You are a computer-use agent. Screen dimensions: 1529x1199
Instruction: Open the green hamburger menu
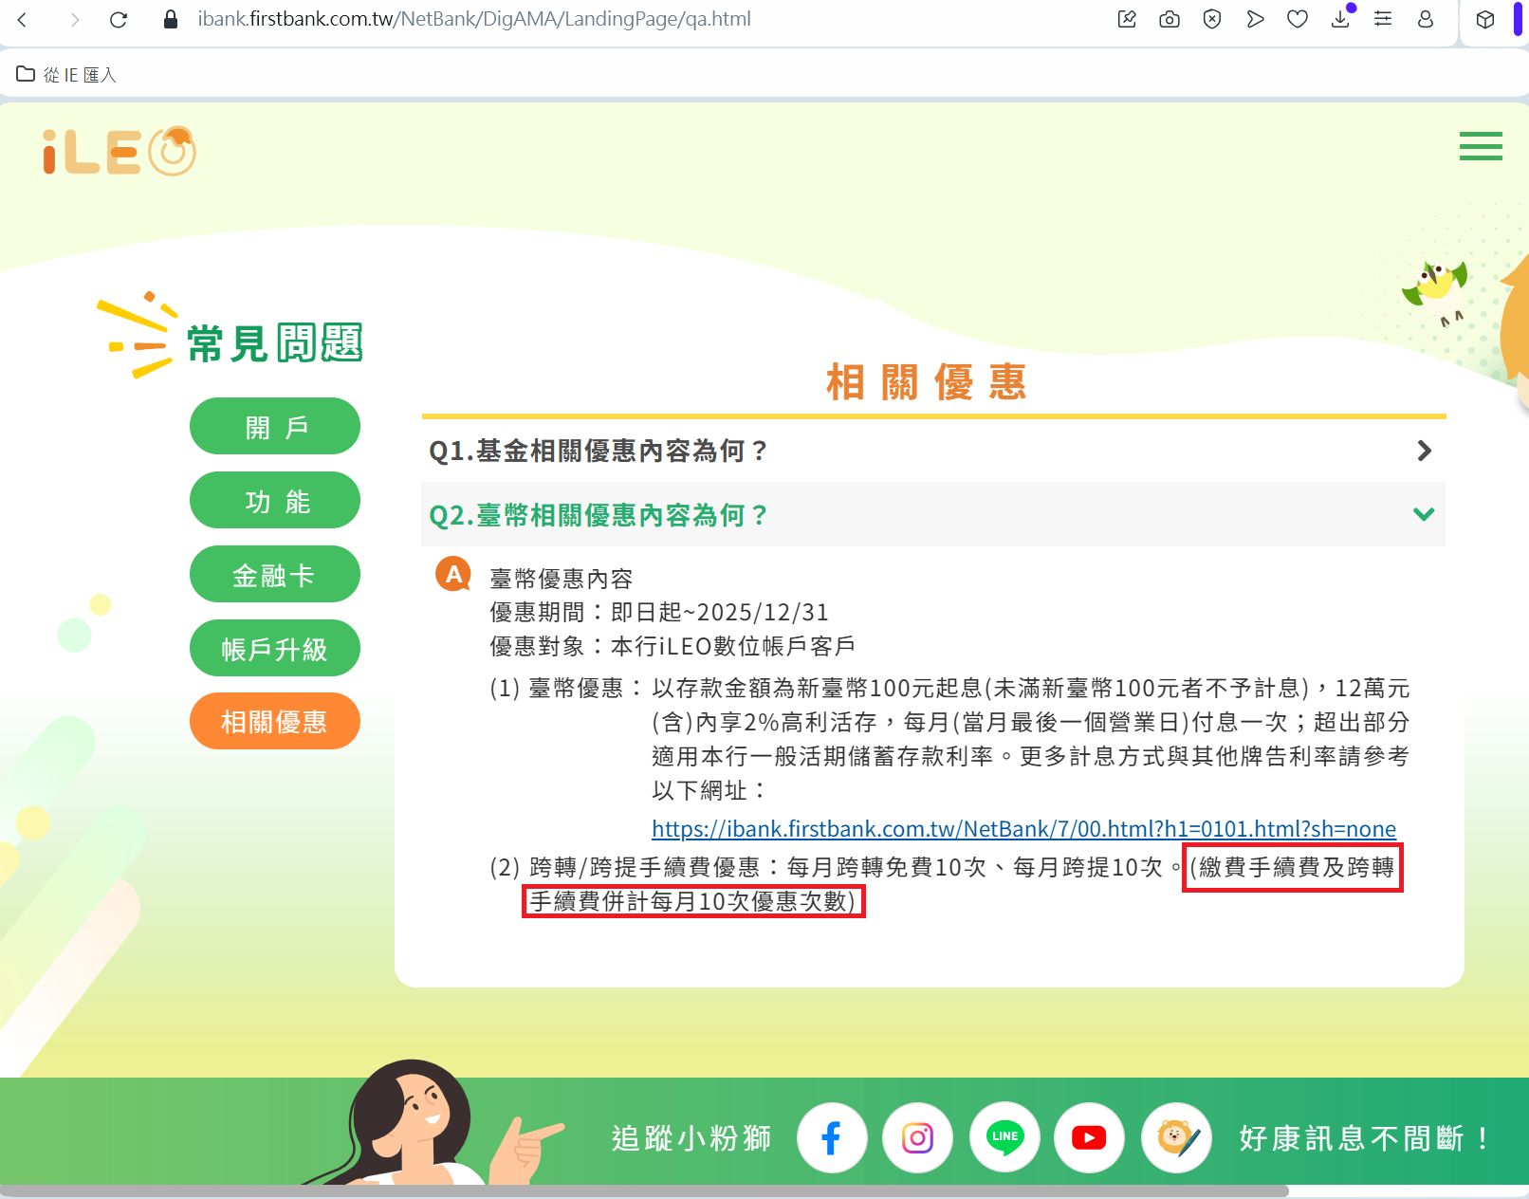click(1481, 146)
